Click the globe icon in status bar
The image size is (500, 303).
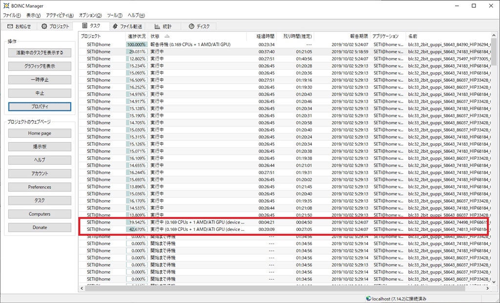pos(369,298)
